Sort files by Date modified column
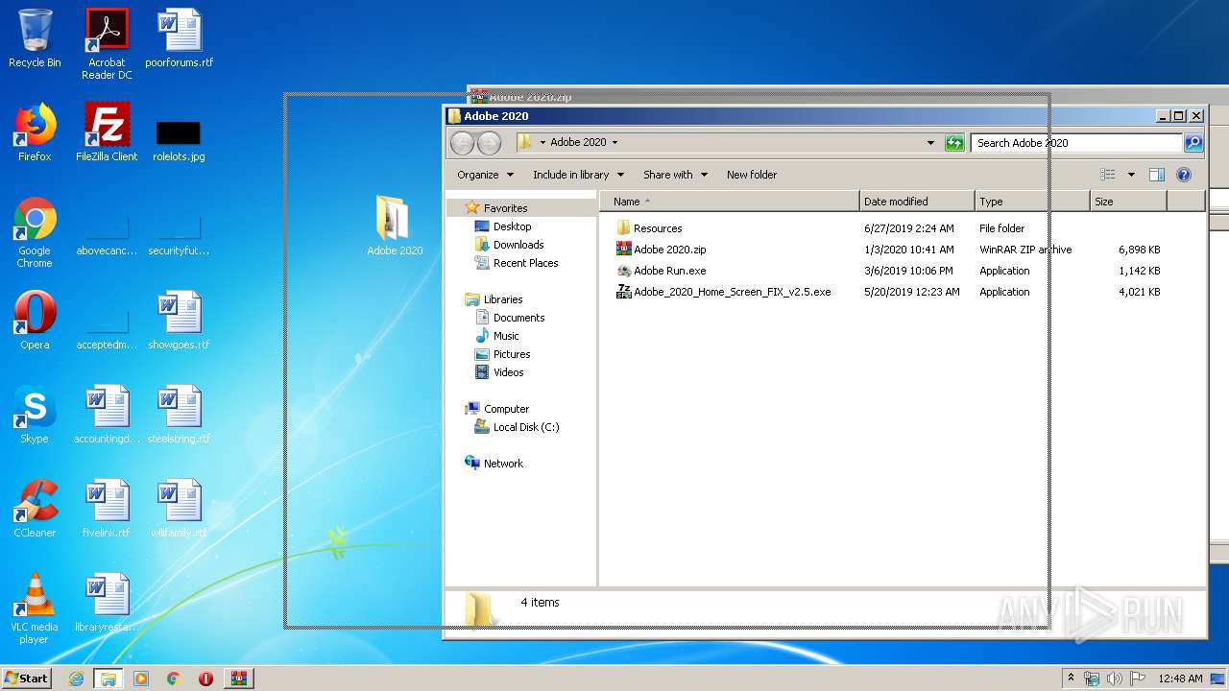Viewport: 1229px width, 691px height. click(x=917, y=202)
